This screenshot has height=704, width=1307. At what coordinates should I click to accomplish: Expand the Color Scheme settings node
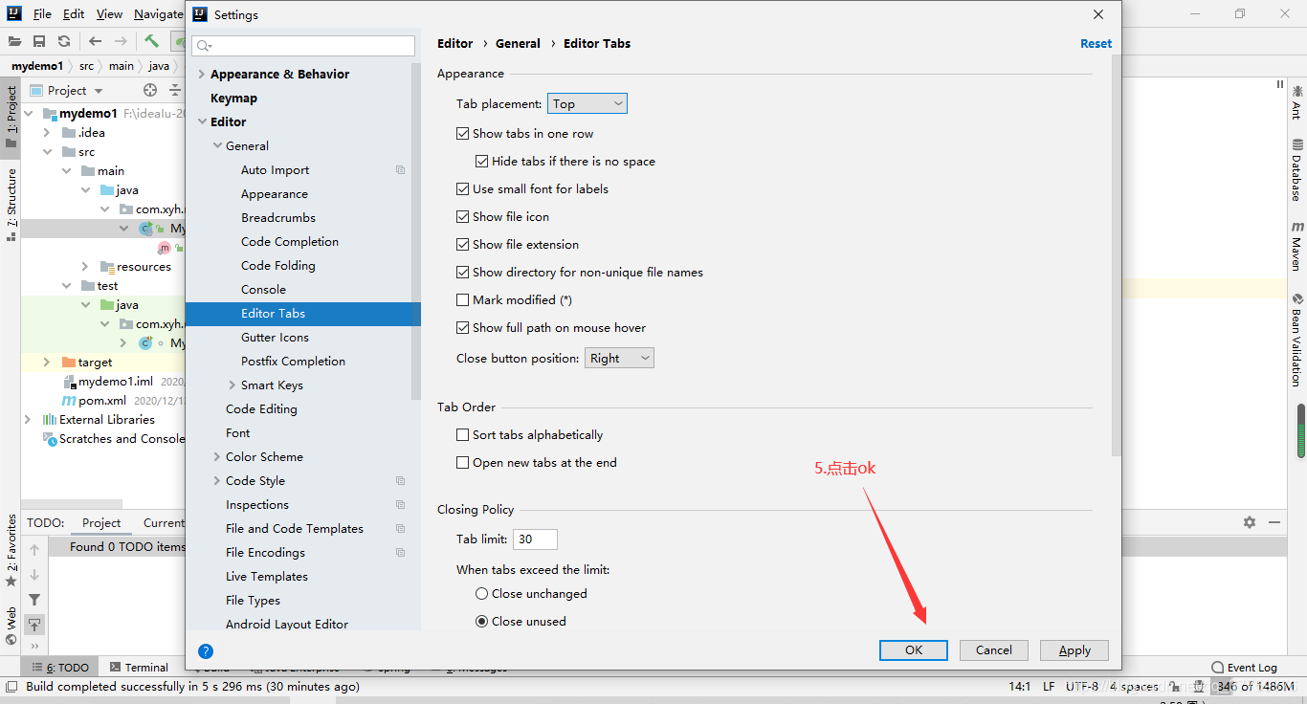[x=217, y=457]
